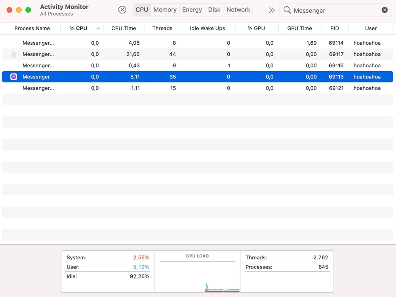Clear the Messenger search text
Screen dimensions: 396x297
pyautogui.click(x=385, y=10)
